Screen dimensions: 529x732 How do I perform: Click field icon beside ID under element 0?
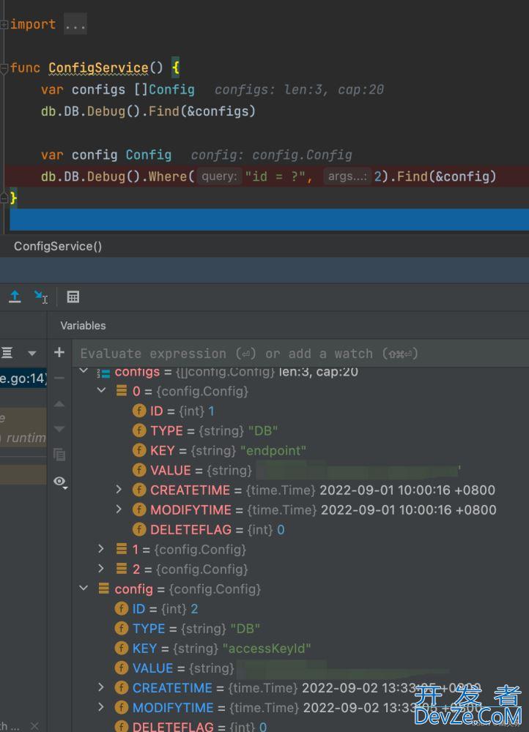click(139, 411)
